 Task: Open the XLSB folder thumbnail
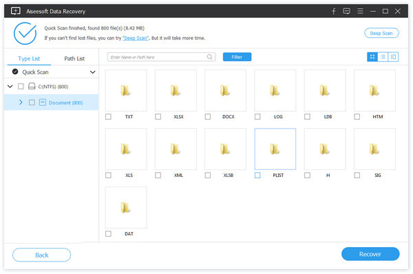226,149
